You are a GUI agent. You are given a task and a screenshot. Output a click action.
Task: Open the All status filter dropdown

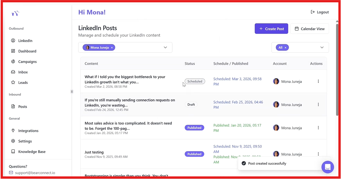tap(322, 47)
